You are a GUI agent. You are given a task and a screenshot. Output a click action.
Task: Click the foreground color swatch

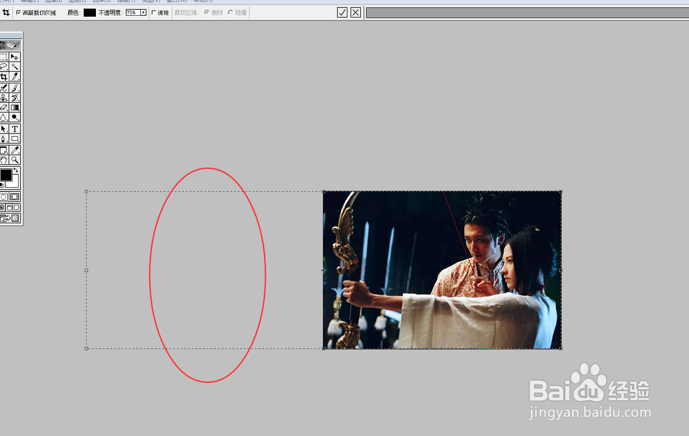pos(6,175)
